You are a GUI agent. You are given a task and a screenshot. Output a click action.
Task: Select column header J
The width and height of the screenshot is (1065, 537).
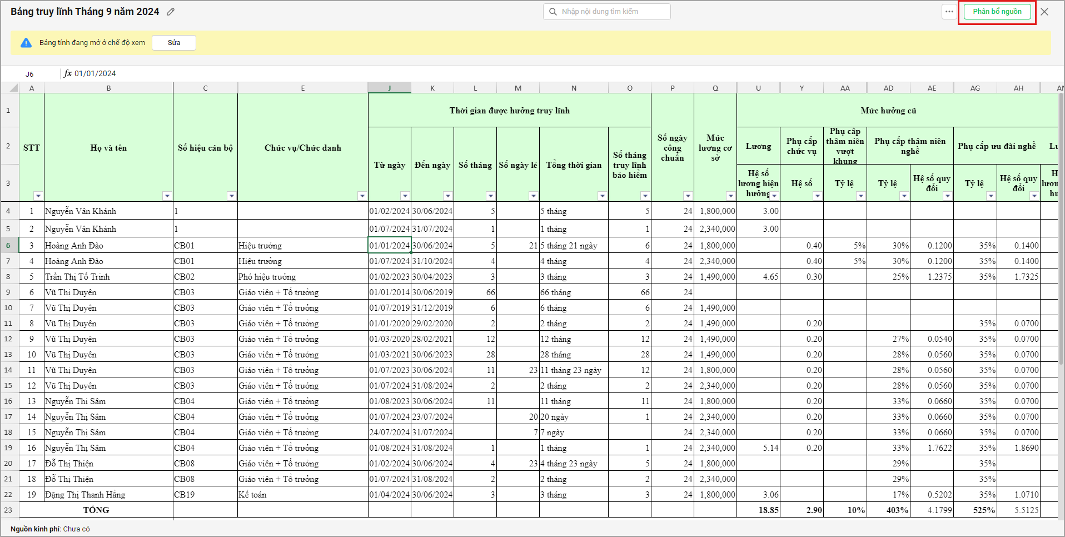point(389,88)
